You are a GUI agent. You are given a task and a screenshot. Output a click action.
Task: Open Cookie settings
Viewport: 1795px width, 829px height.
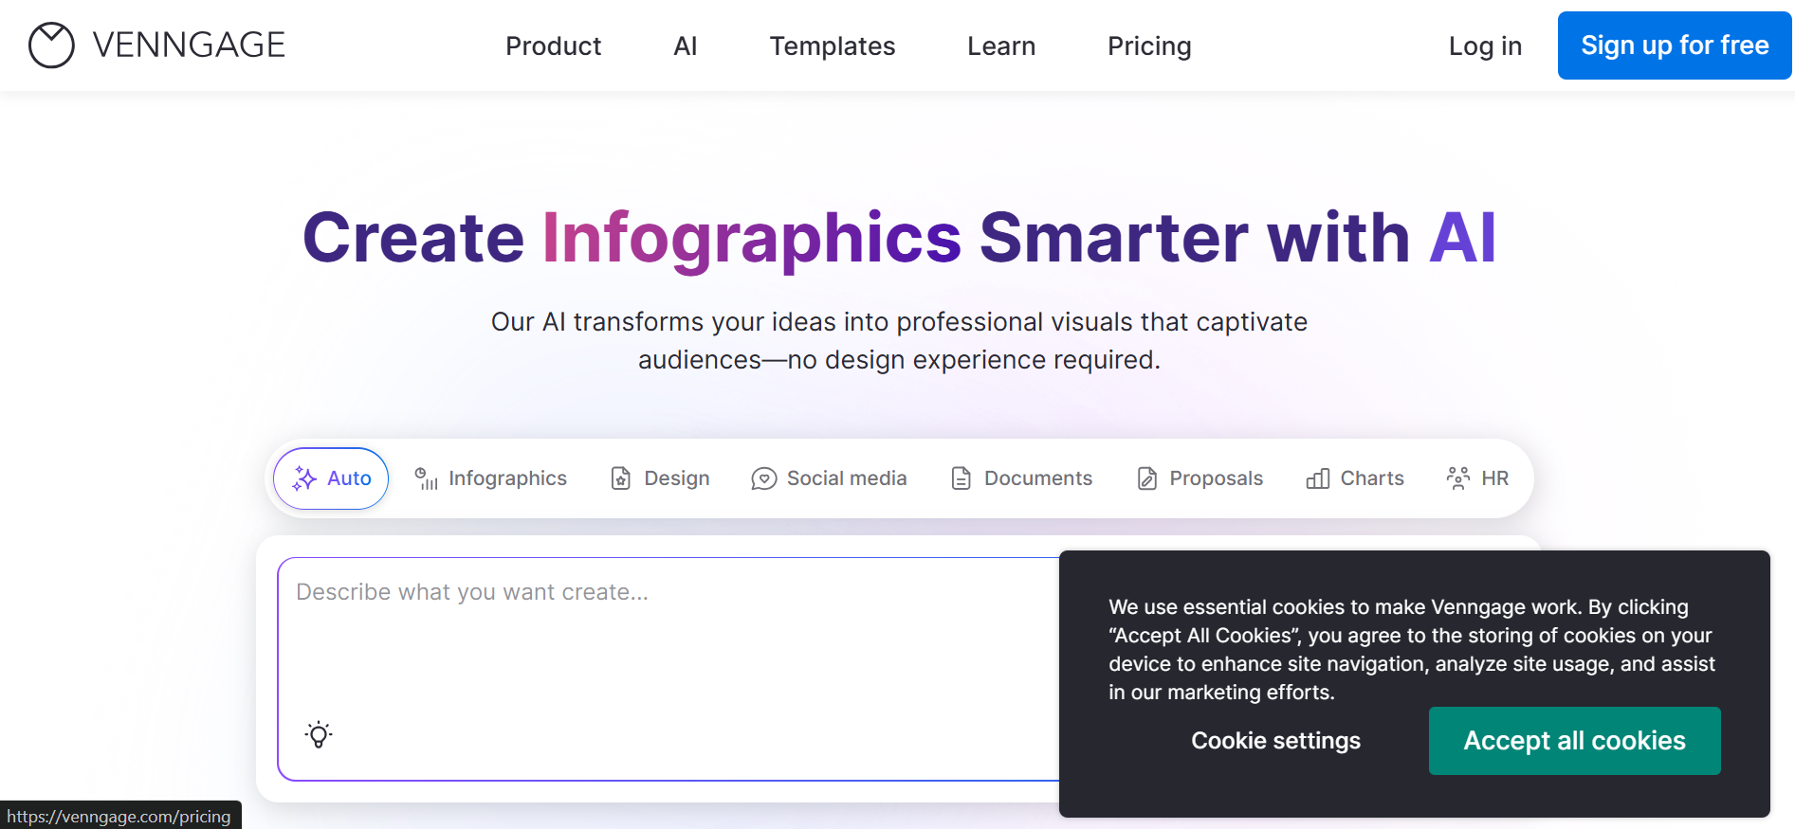click(1274, 740)
